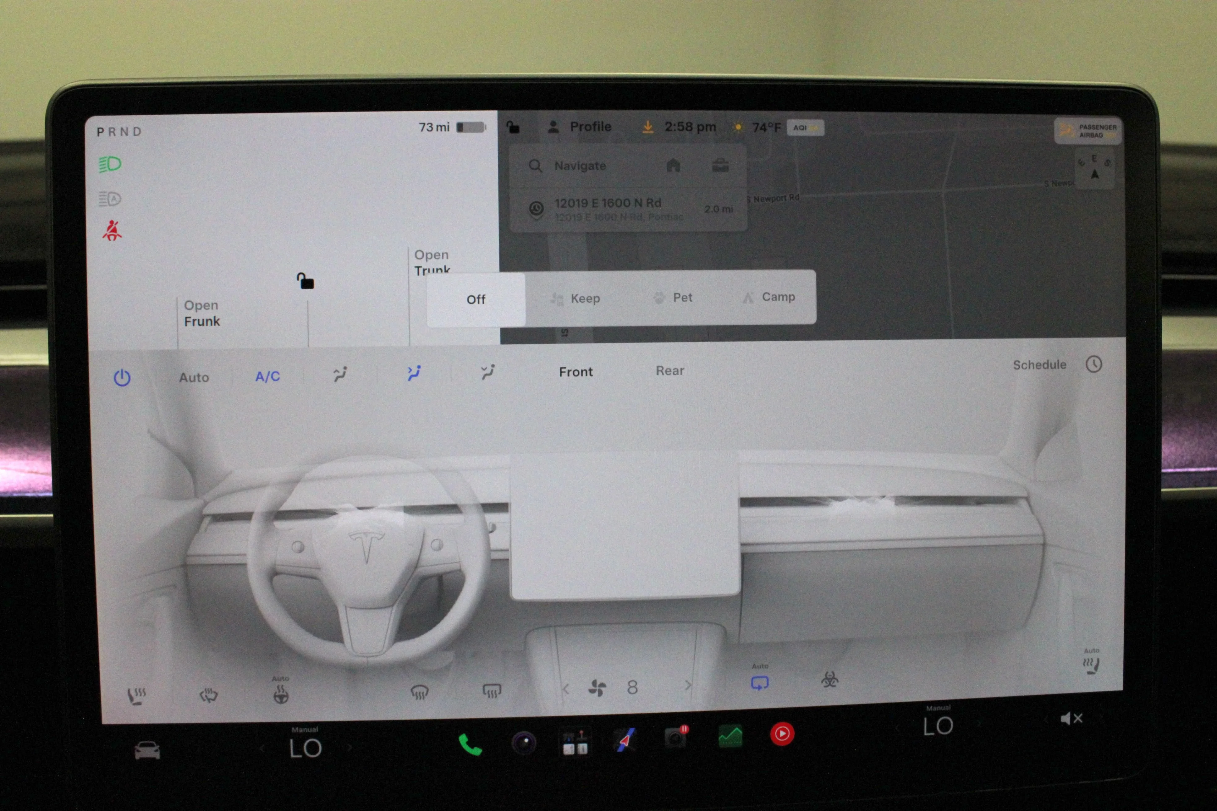
Task: Activate rear window defrost
Action: 491,690
